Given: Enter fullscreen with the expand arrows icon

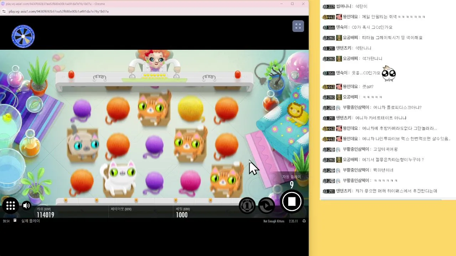Looking at the screenshot, I should (x=298, y=26).
